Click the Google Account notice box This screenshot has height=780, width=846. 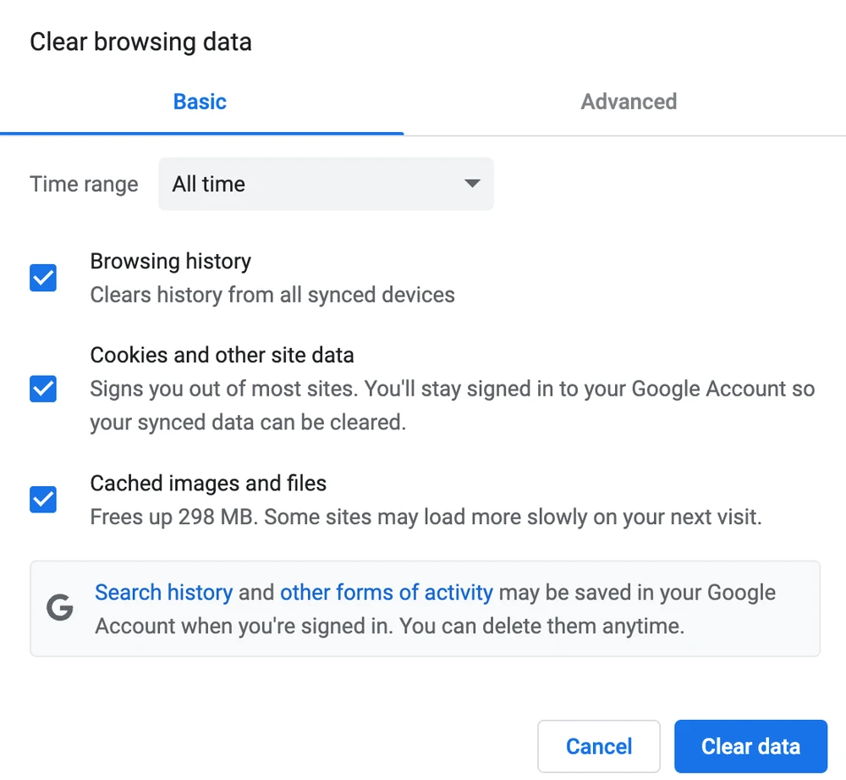(x=425, y=608)
